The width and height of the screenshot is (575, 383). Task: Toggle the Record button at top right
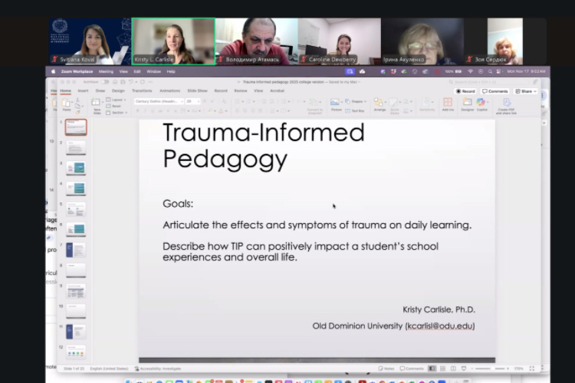pos(465,90)
